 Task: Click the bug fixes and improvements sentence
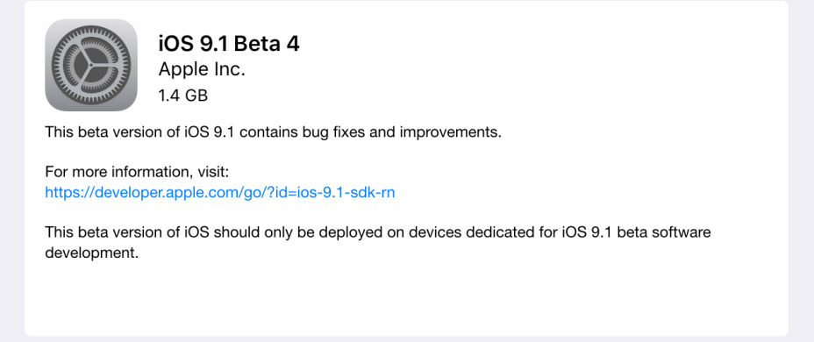click(274, 132)
